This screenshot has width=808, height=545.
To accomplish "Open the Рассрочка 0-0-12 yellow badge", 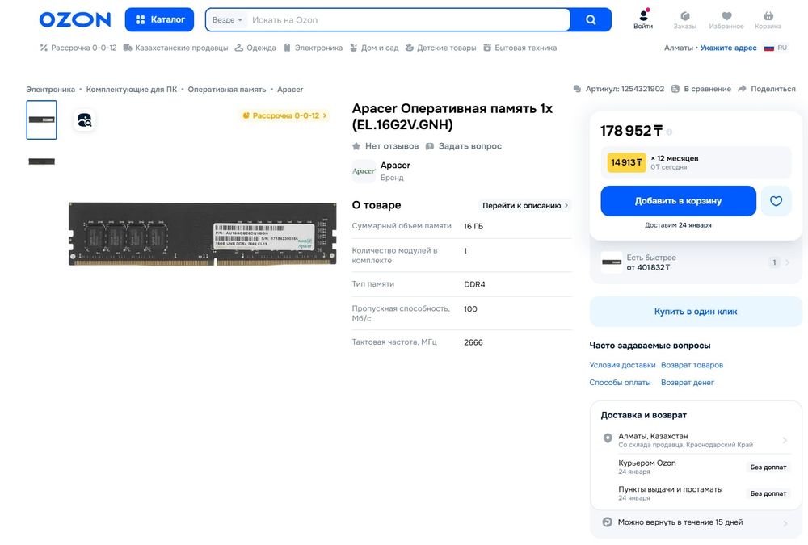I will (284, 116).
